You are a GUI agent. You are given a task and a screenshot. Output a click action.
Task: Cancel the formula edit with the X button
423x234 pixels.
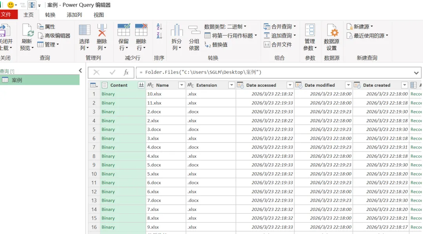coord(96,72)
